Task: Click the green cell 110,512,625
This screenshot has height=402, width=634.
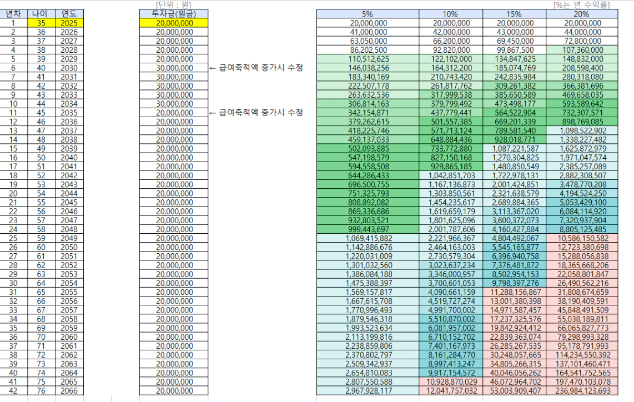Action: pyautogui.click(x=368, y=59)
